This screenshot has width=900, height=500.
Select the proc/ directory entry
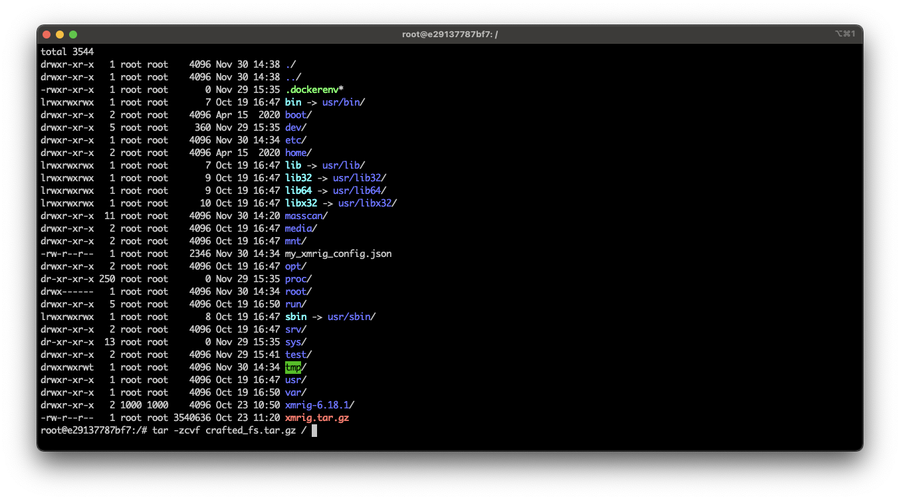(298, 279)
